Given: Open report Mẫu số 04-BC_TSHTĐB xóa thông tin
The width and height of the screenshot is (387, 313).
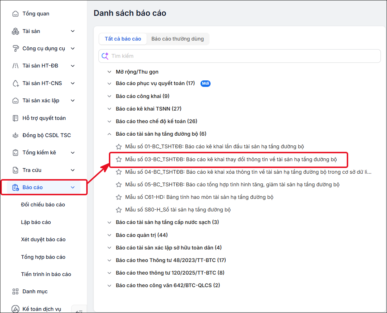Looking at the screenshot, I should tap(248, 172).
